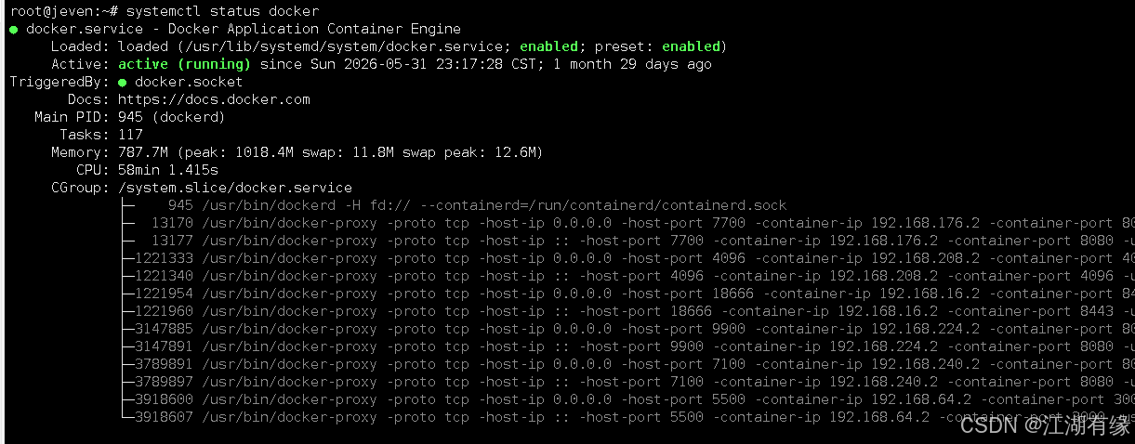Click the green status dot before docker.service

pyautogui.click(x=14, y=30)
